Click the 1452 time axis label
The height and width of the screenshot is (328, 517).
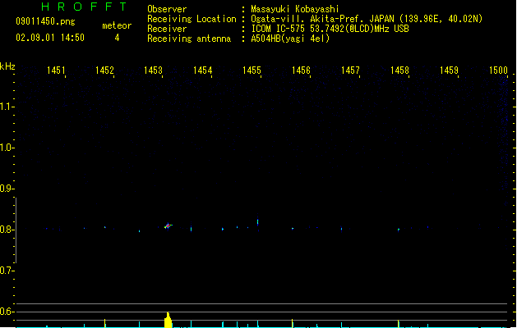point(104,71)
